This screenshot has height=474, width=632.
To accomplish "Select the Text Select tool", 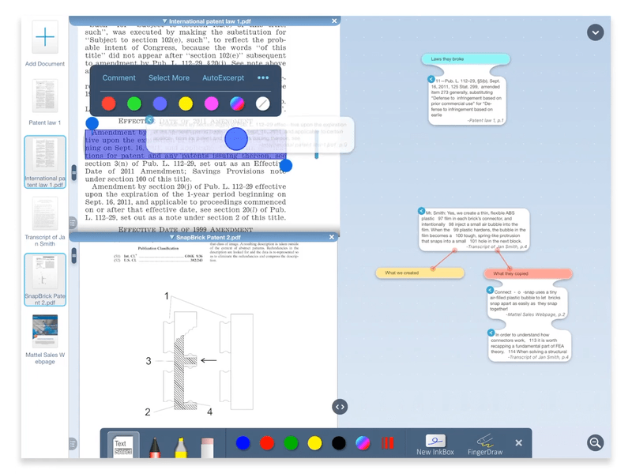I will [x=123, y=445].
